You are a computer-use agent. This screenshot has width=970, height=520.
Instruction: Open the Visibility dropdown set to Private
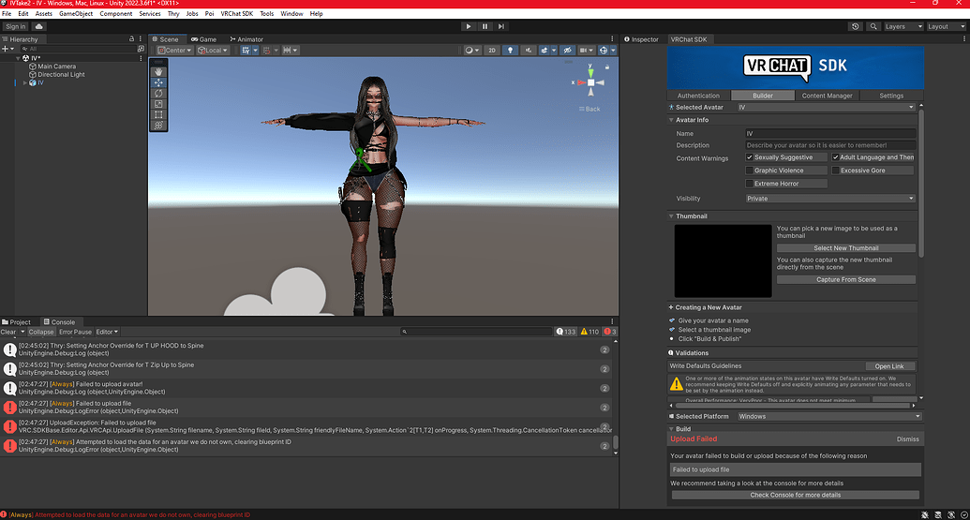click(x=829, y=199)
